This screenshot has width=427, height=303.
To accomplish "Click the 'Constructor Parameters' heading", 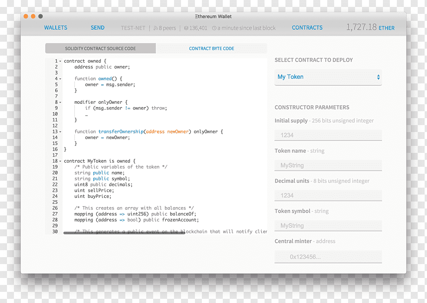I will (x=312, y=107).
